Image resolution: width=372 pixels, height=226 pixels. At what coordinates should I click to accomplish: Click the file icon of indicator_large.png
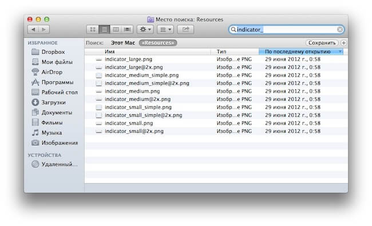pos(98,60)
